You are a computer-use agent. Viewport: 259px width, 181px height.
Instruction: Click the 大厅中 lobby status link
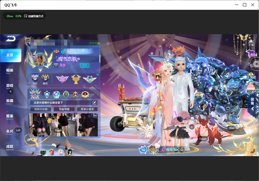click(95, 43)
